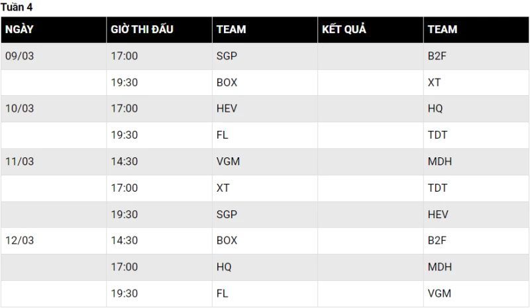The width and height of the screenshot is (530, 308).
Task: Click the 12/03 date cell
Action: [x=20, y=241]
